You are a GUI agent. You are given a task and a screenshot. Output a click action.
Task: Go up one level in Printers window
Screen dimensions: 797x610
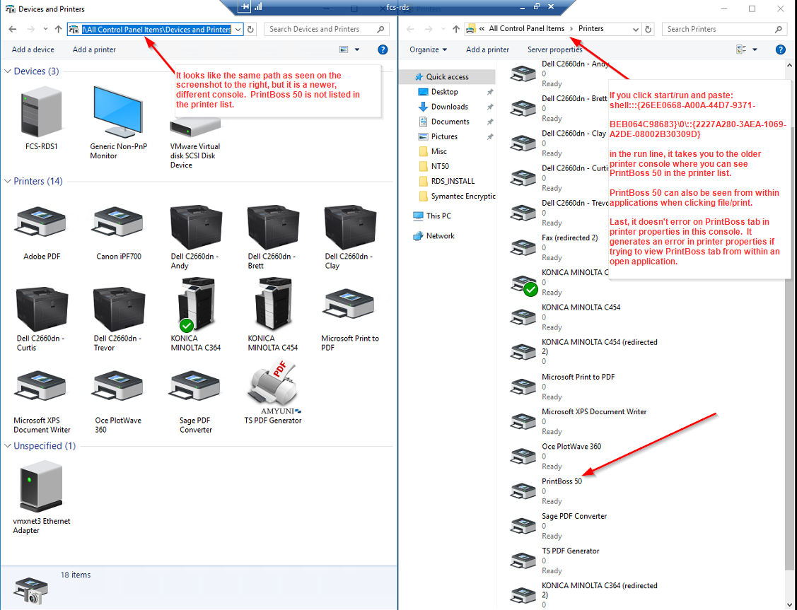tap(456, 30)
